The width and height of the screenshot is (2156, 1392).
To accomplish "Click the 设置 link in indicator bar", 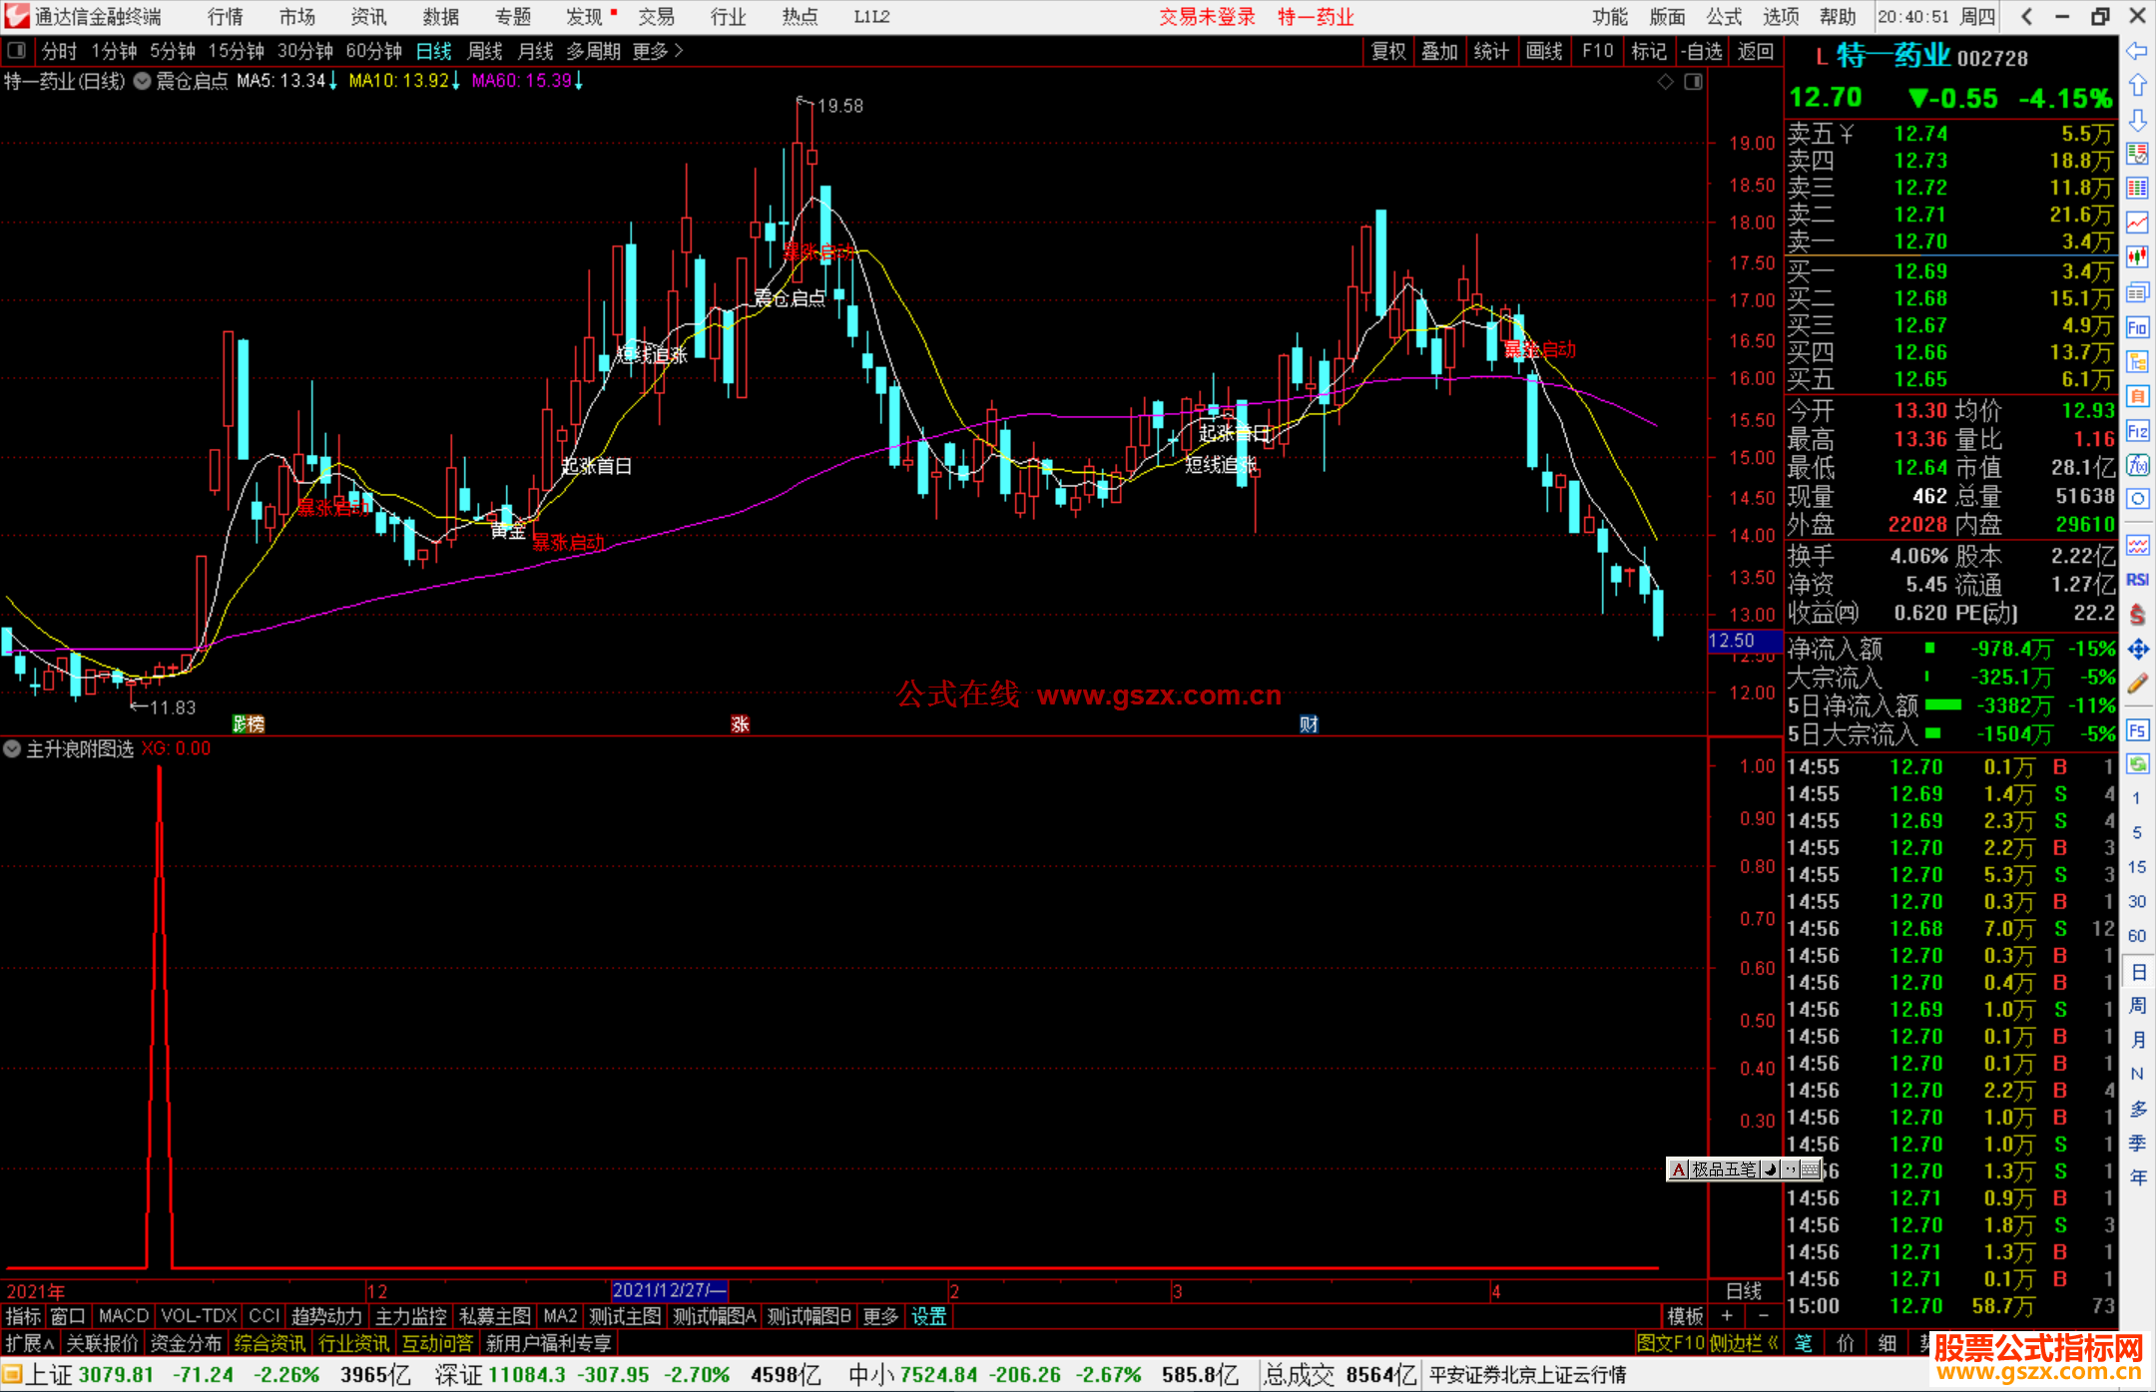I will coord(929,1316).
